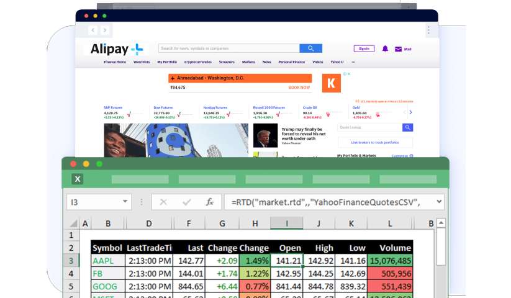Expand the more menu ellipsis
Viewport: 511px width, 298px height.
coord(353,62)
